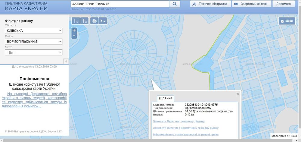Zoom out with the minus button
This screenshot has height=142, width=301.
74,36
